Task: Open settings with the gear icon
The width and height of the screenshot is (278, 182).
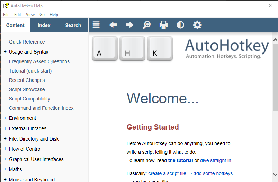Action: coord(197,25)
